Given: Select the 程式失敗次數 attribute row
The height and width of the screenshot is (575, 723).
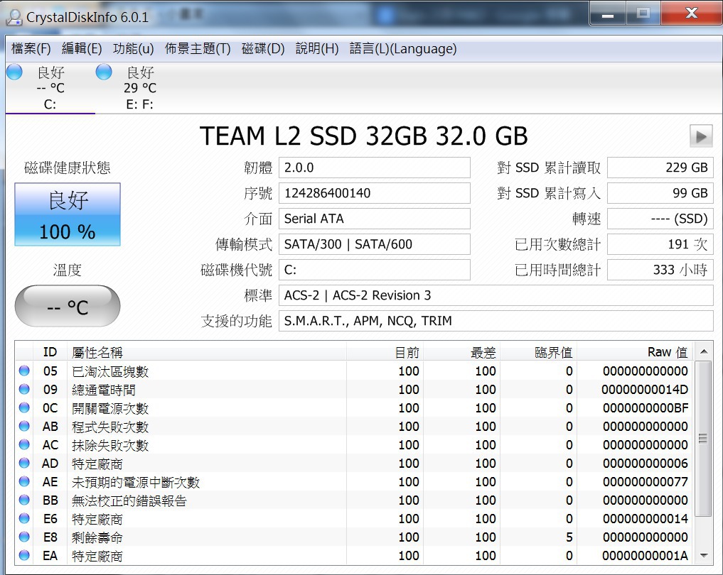Looking at the screenshot, I should [x=354, y=426].
